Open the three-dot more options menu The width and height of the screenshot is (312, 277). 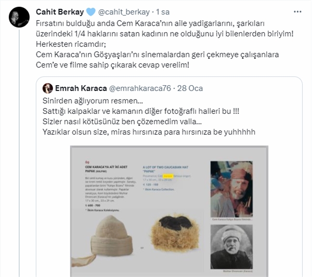(297, 12)
